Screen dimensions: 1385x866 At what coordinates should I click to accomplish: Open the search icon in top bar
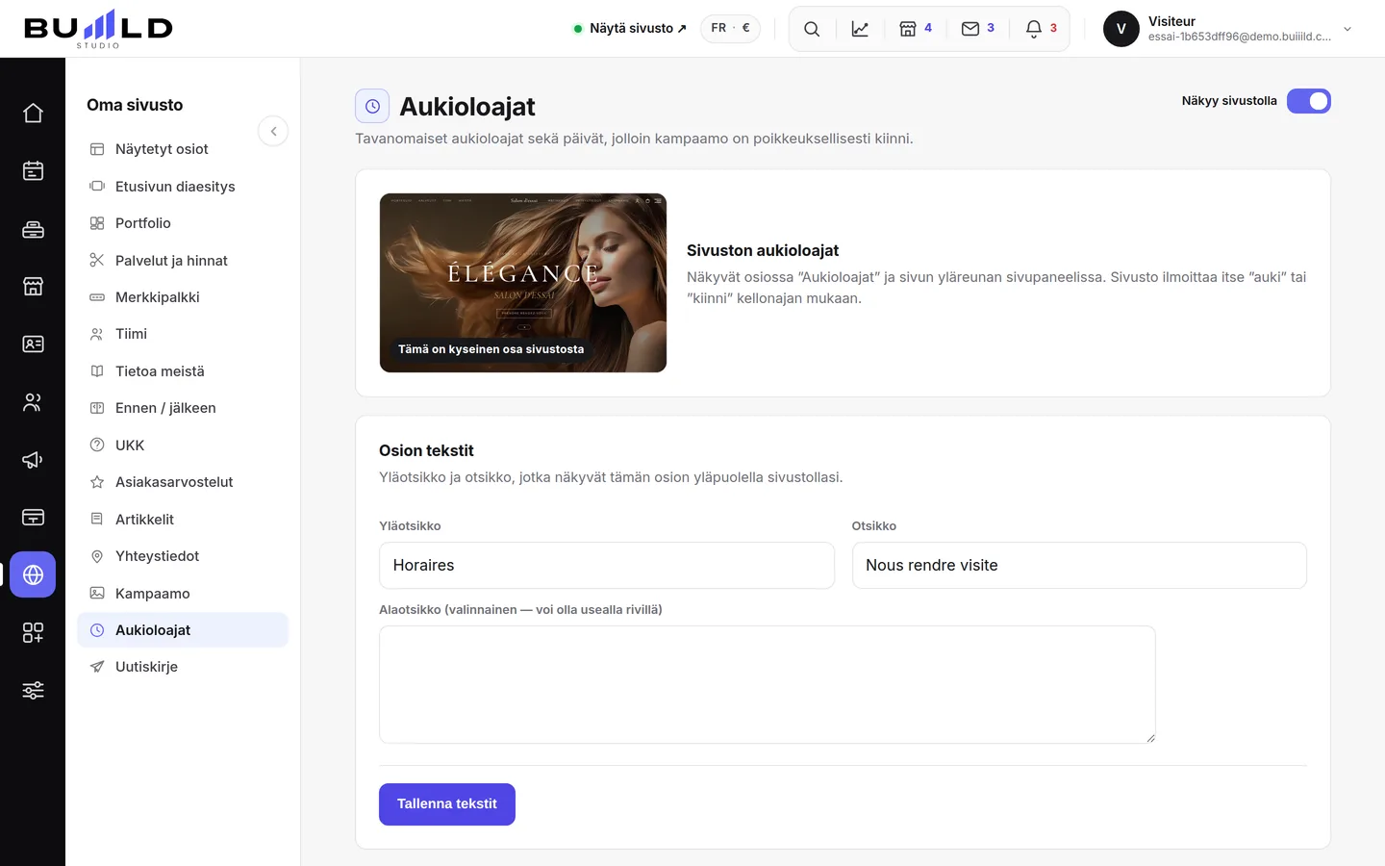click(812, 29)
